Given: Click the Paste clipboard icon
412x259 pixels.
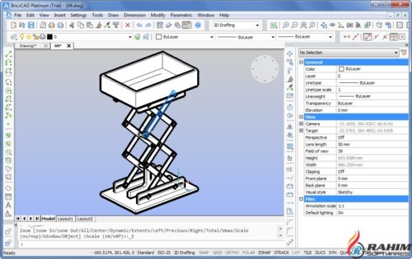Looking at the screenshot, I should [x=89, y=25].
